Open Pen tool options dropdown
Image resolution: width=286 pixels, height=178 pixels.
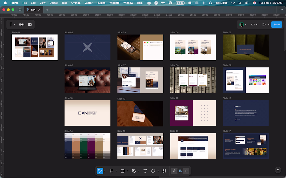pos(139,171)
